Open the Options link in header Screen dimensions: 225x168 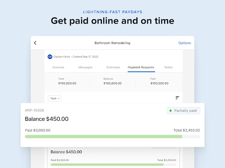185,43
